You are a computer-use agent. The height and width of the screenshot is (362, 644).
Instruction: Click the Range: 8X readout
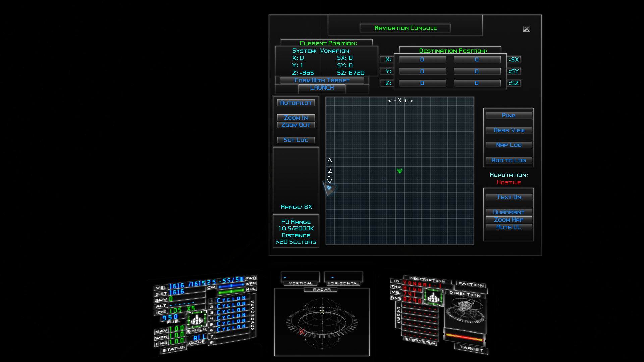point(296,207)
